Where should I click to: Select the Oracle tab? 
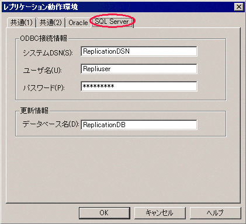coord(78,23)
